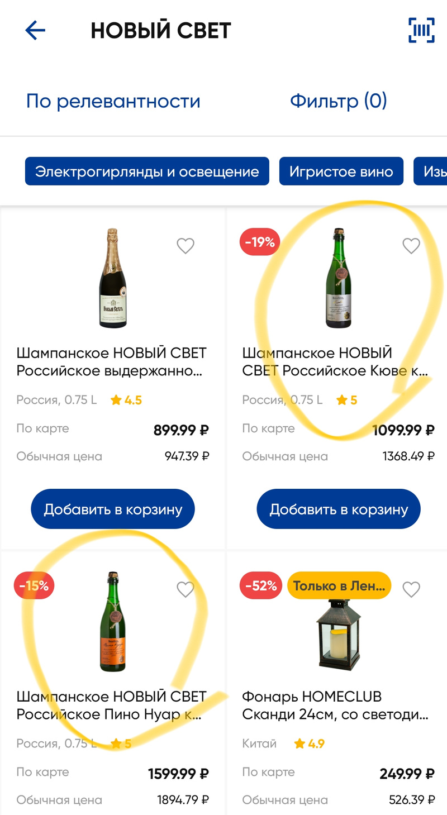Tap the 'Только в Лен...' yellow badge

pos(339,586)
